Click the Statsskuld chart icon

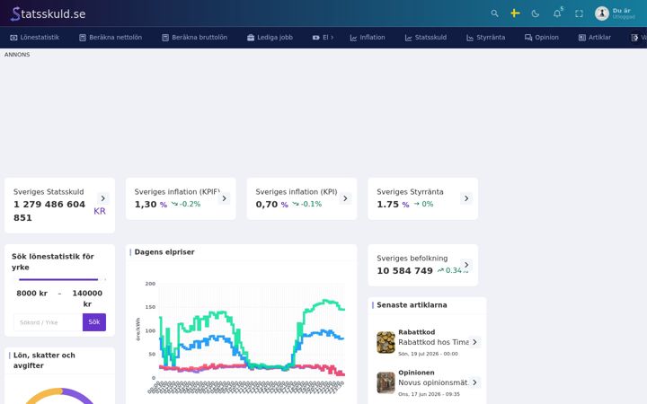click(x=409, y=38)
